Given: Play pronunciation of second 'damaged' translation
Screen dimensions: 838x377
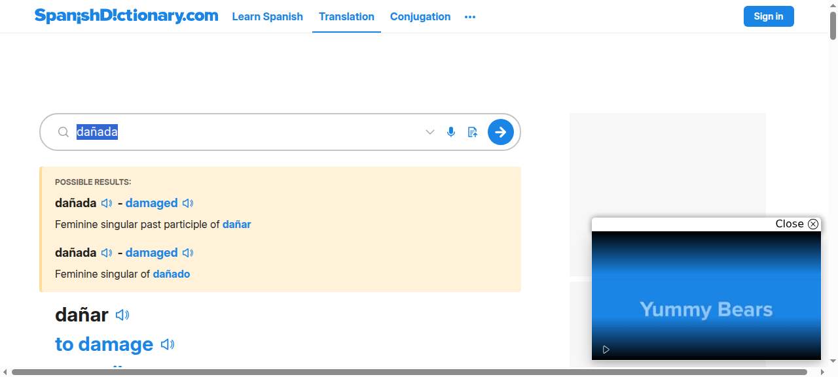Looking at the screenshot, I should (188, 253).
